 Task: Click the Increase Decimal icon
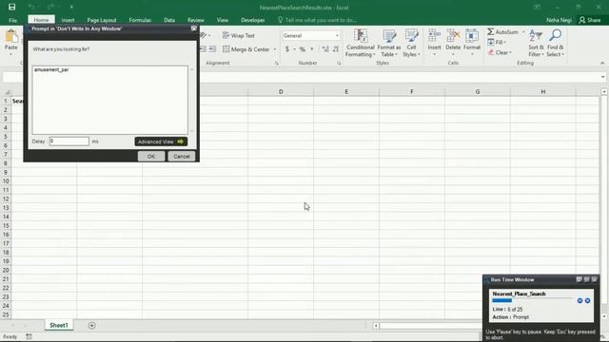pyautogui.click(x=325, y=49)
